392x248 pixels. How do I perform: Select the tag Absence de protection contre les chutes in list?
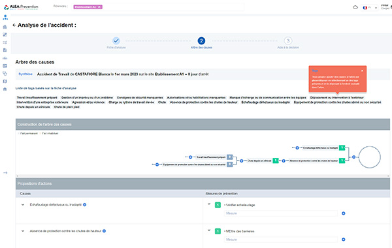click(x=203, y=102)
